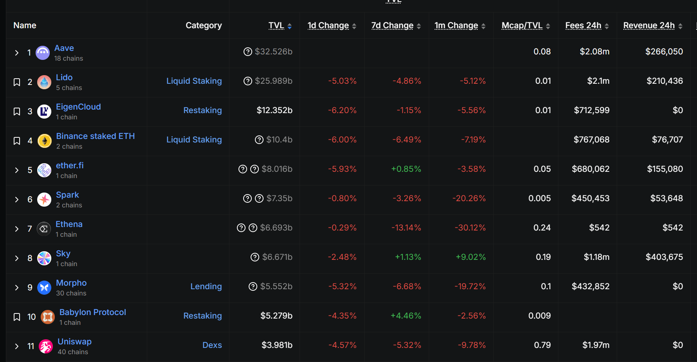Bookmark the Babylon Protocol row
Screen dimensions: 697x362
(x=17, y=317)
